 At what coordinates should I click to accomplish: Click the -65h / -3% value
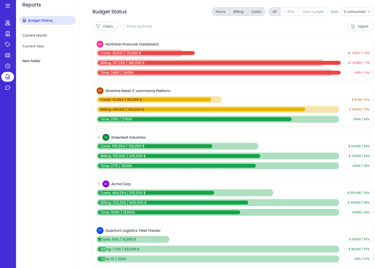362,73
